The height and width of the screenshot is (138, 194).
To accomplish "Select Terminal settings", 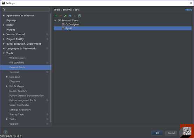I will [14, 72].
